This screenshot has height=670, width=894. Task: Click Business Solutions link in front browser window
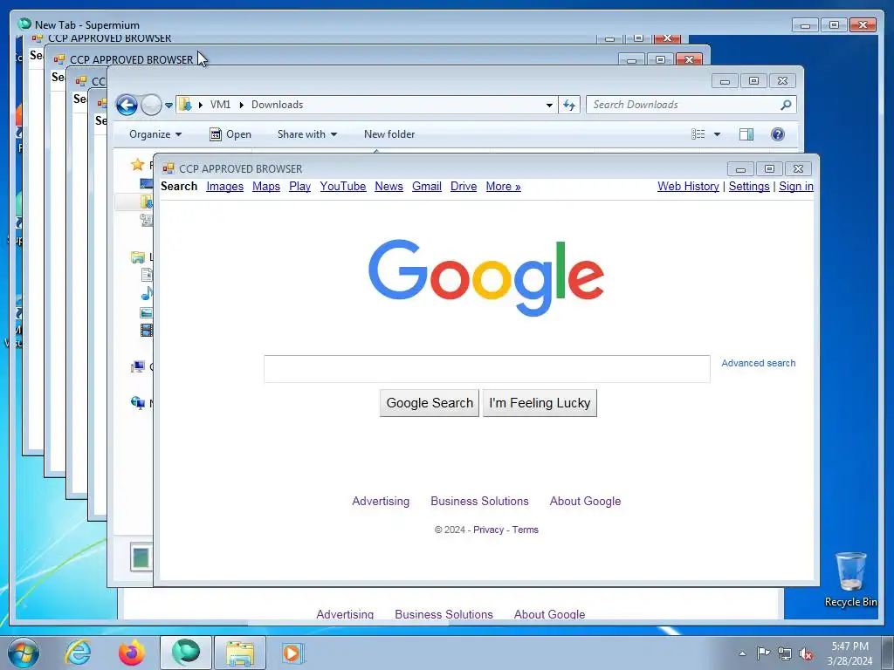[479, 502]
